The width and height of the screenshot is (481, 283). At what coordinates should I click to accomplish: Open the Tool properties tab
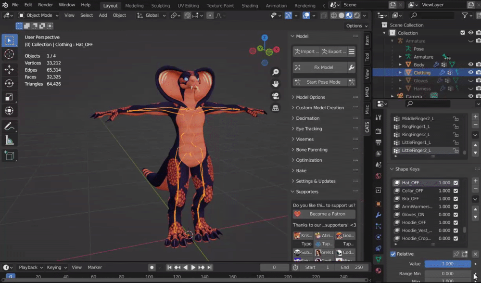point(379,117)
